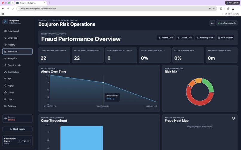
Task: Click the address bar URL
Action: (39, 9)
